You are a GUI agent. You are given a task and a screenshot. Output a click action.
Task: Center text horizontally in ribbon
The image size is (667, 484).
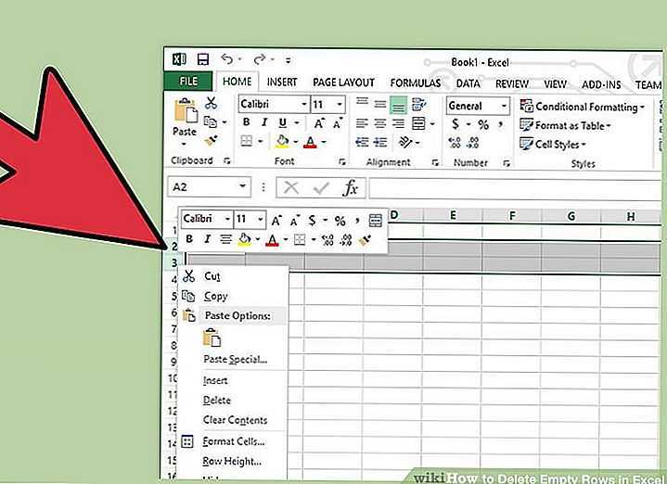coord(379,123)
